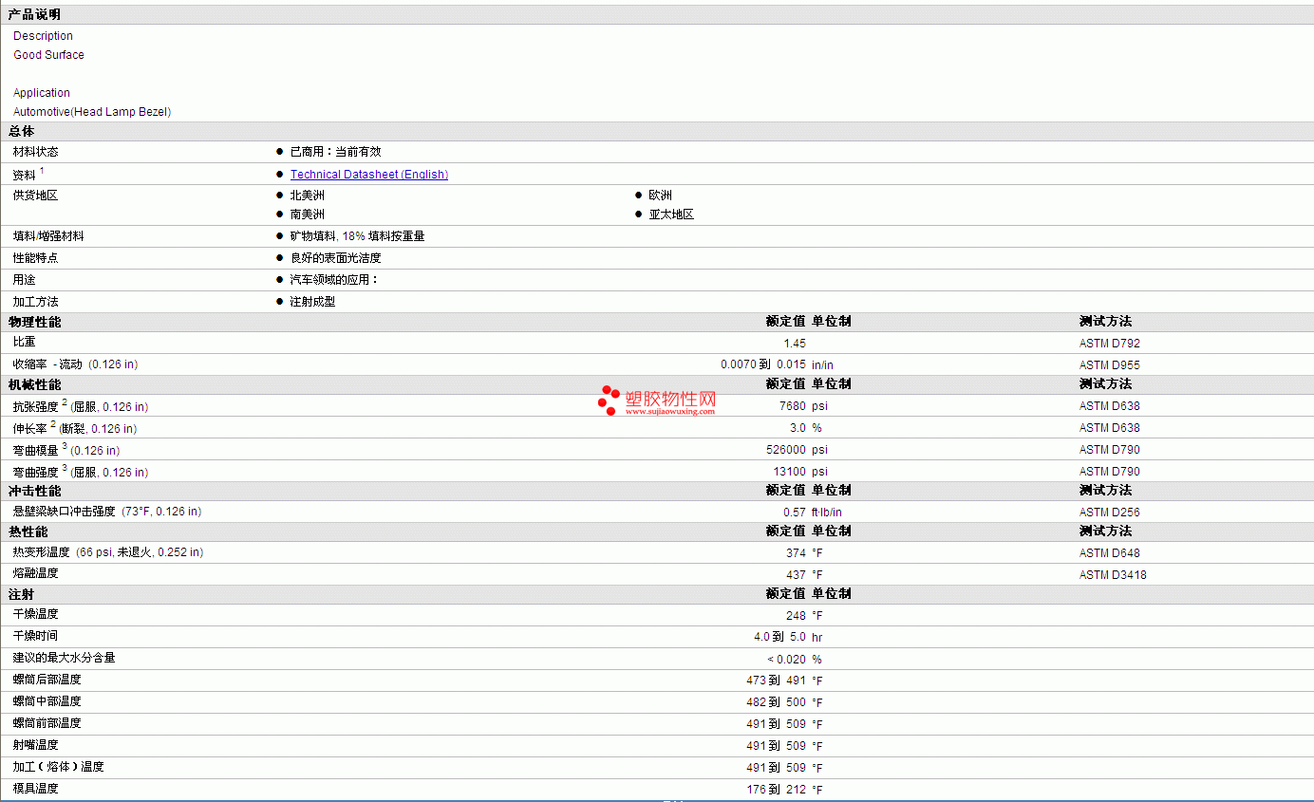1314x802 pixels.
Task: Click ASTM D790 in the 弯曲模量 row
Action: coord(1110,450)
